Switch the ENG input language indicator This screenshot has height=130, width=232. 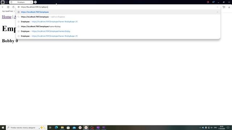215,127
